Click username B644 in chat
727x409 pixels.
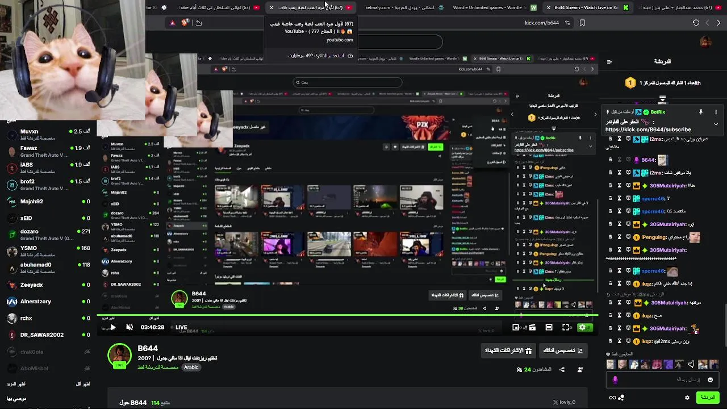[649, 160]
